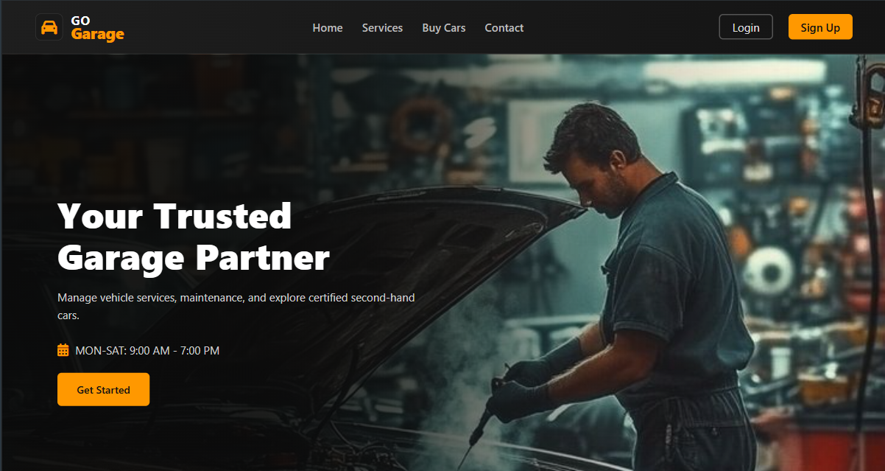Click the 'Manage vehicle services, maintenance' description
This screenshot has width=885, height=471.
tap(236, 307)
